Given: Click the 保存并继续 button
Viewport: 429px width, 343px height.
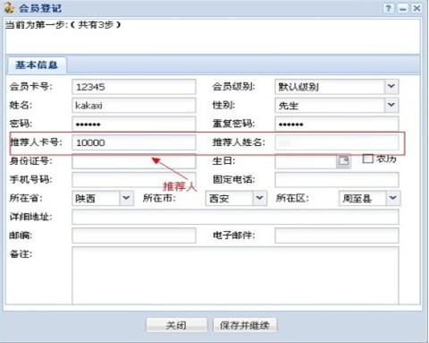Looking at the screenshot, I should (245, 325).
